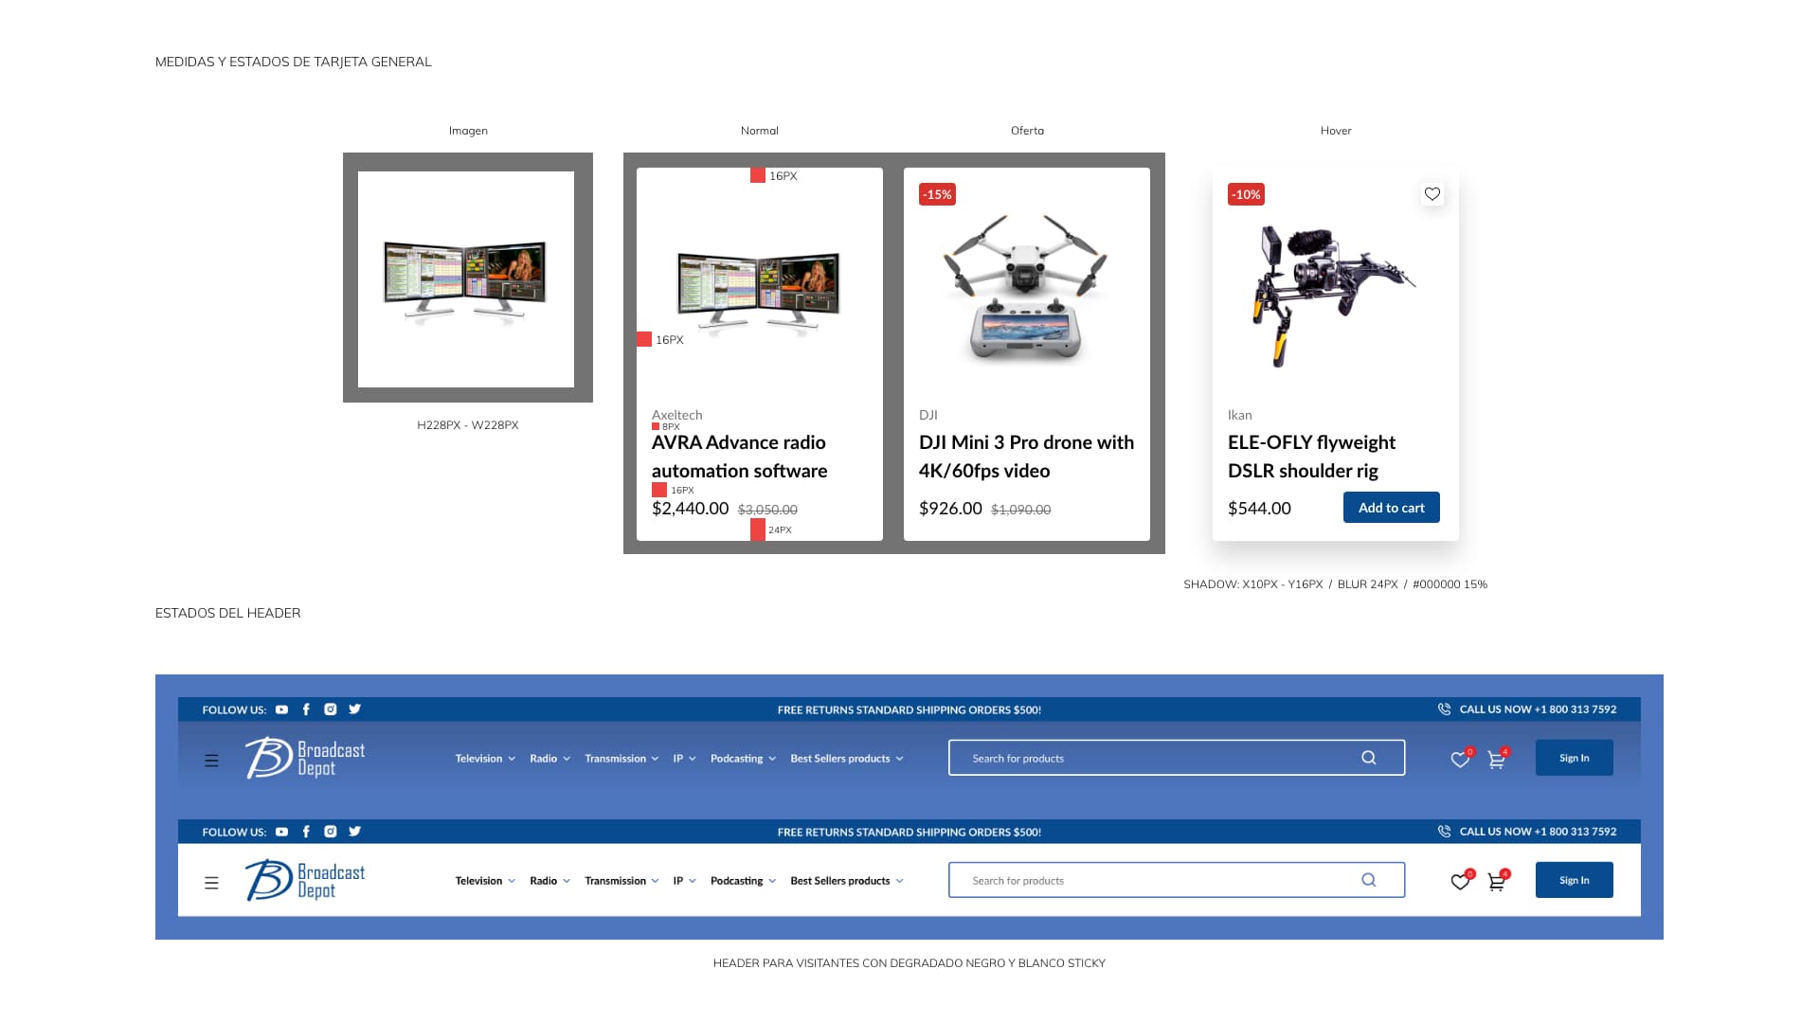Expand Podcasting menu in white header
1819x1023 pixels.
pos(743,881)
